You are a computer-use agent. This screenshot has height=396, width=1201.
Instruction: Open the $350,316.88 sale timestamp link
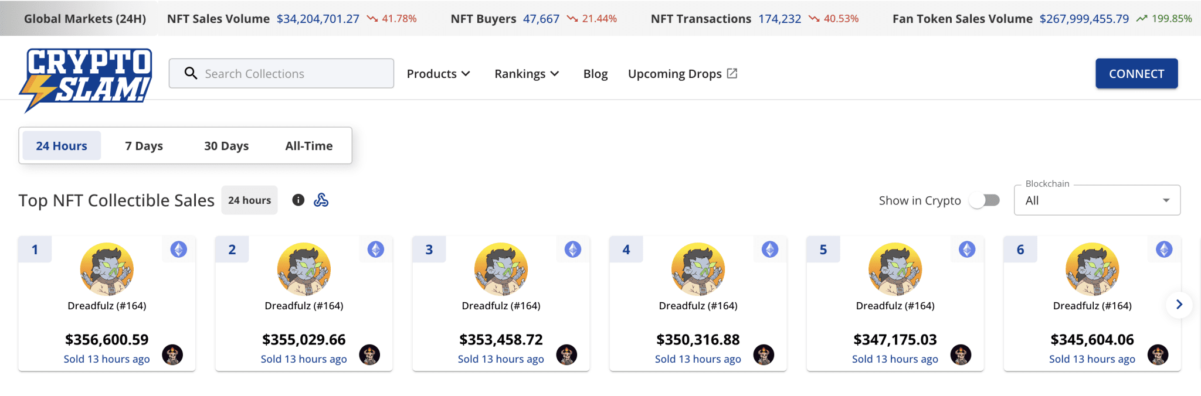[698, 359]
